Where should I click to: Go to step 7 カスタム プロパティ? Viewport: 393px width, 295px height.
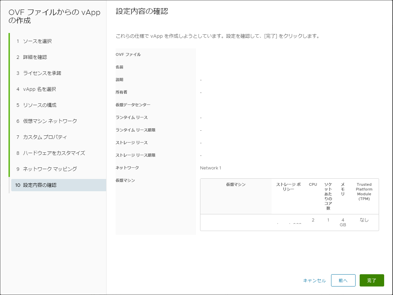pos(42,137)
